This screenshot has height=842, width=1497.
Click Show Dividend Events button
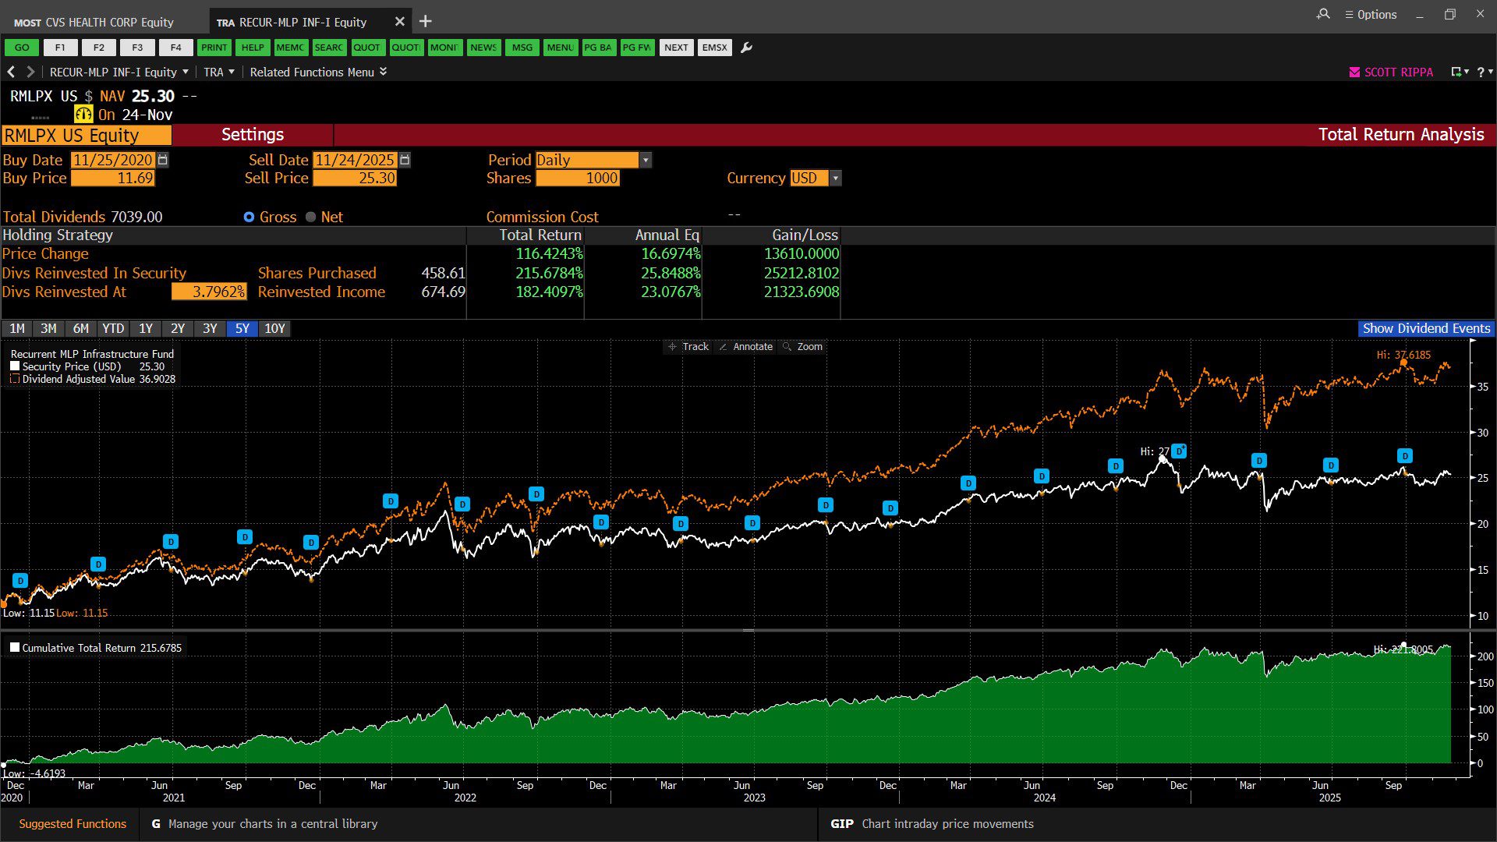coord(1425,328)
